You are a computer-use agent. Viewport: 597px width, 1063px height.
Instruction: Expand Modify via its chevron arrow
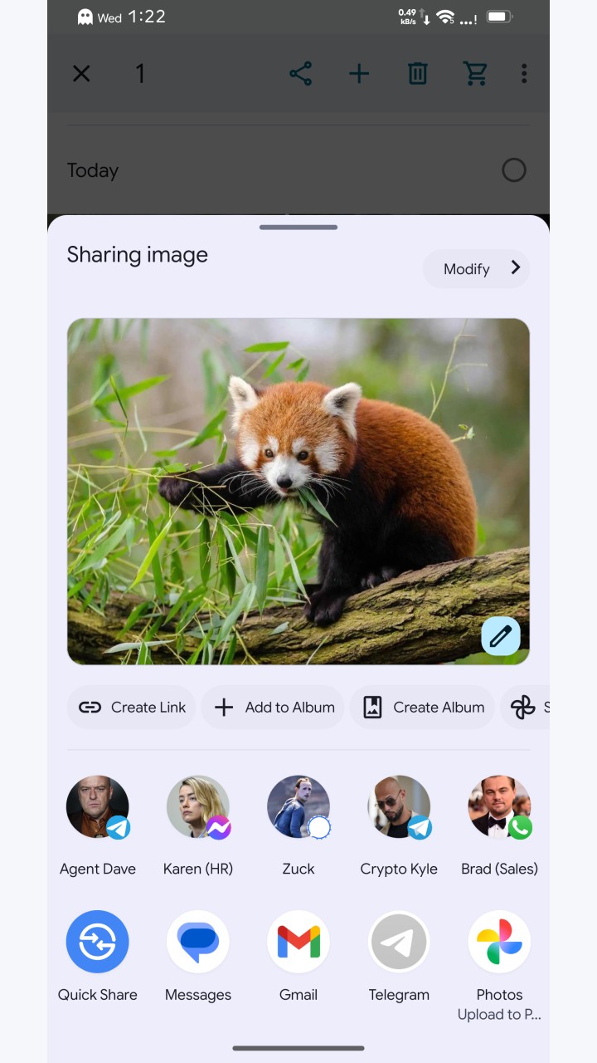515,267
